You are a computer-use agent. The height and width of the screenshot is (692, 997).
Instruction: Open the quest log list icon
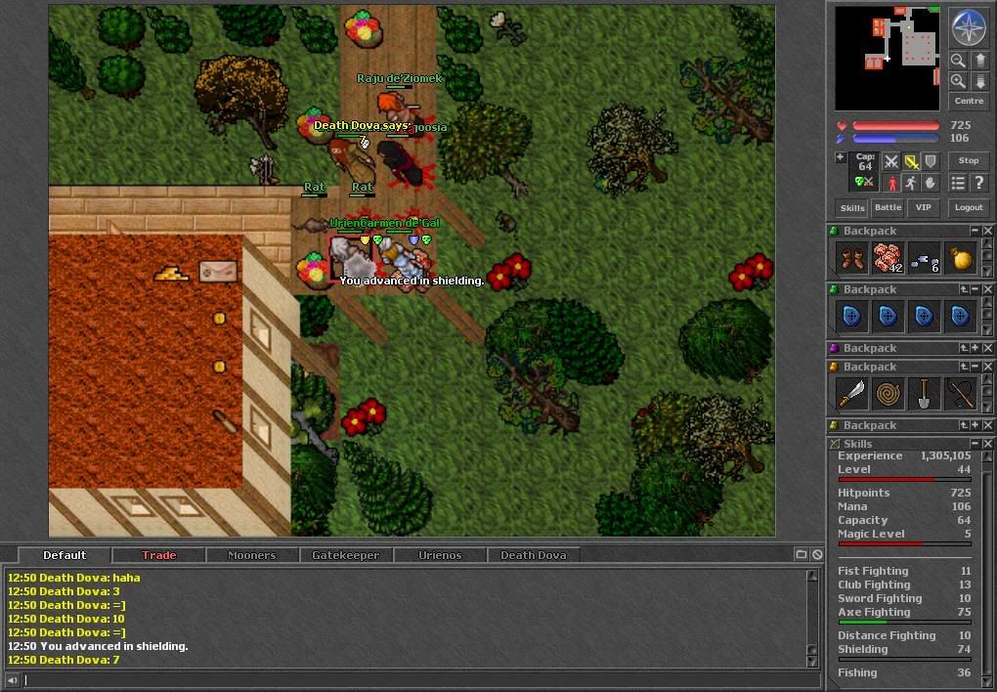958,183
